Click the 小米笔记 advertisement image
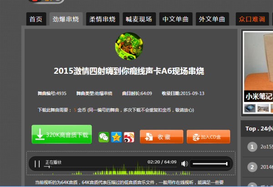 258,68
